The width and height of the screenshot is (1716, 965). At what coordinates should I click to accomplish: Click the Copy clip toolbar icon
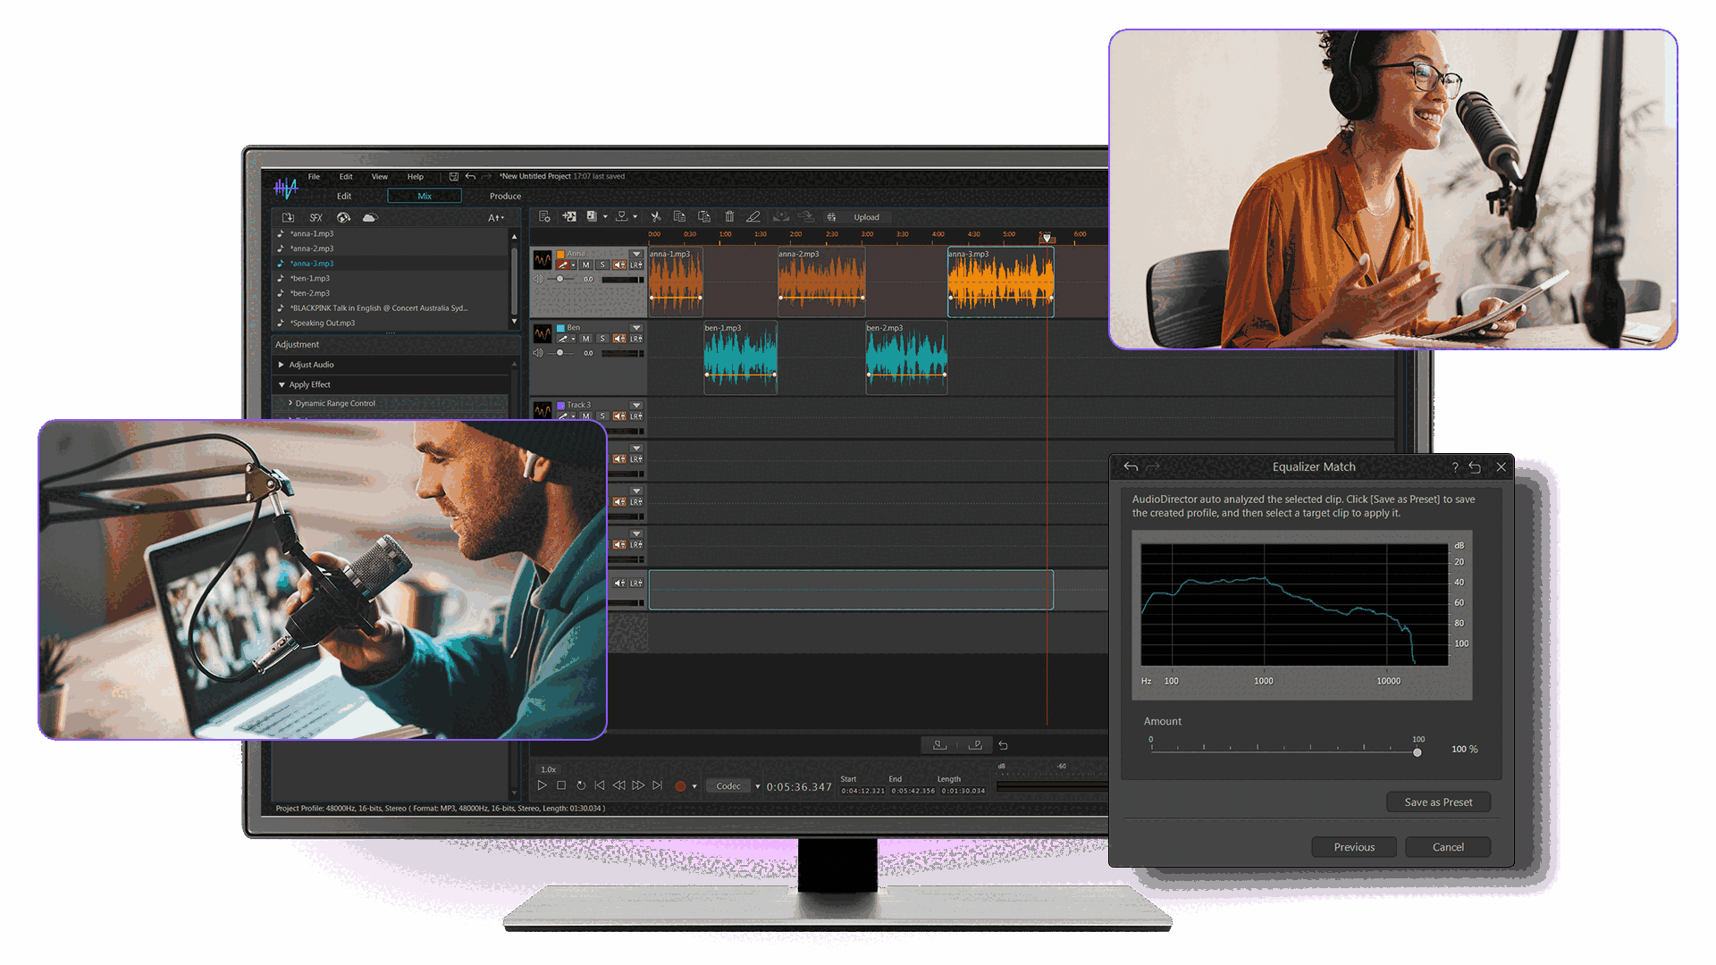(679, 217)
